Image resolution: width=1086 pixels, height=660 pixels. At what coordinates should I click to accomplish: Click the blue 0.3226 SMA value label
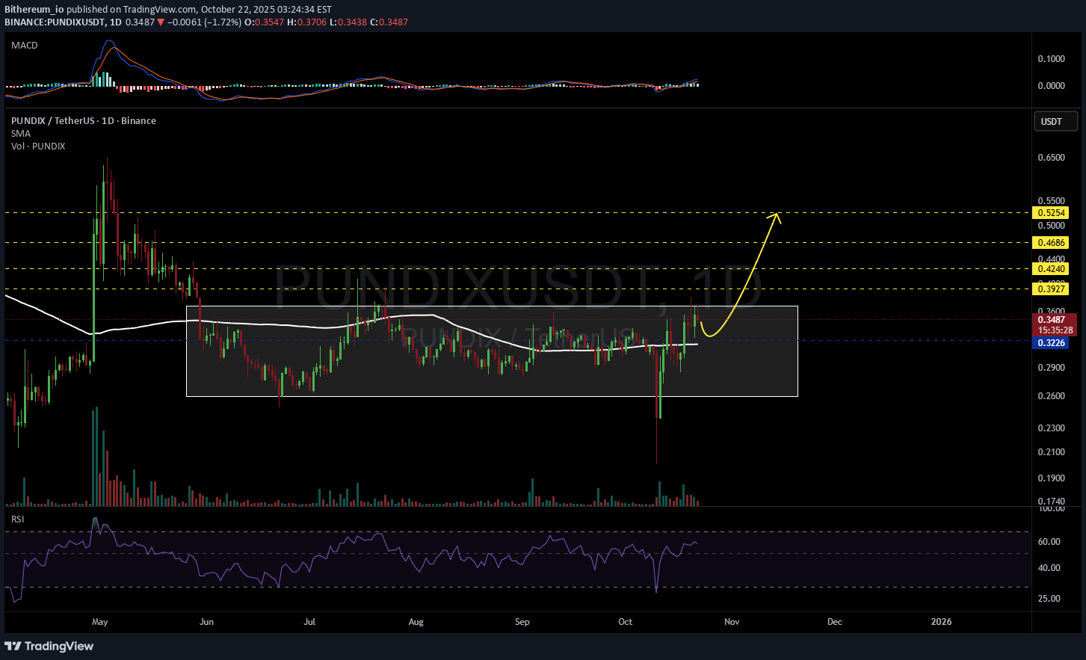[1051, 343]
